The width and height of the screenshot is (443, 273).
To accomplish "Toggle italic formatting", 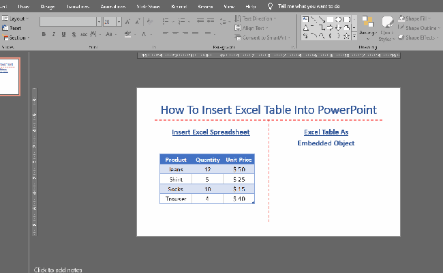I will [x=54, y=34].
